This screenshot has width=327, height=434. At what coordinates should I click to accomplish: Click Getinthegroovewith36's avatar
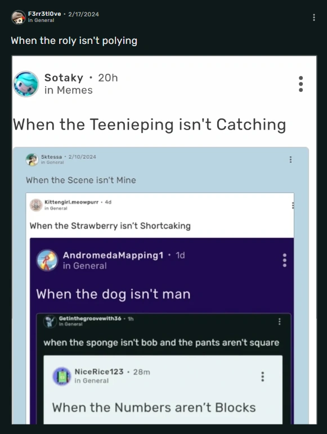tap(50, 321)
